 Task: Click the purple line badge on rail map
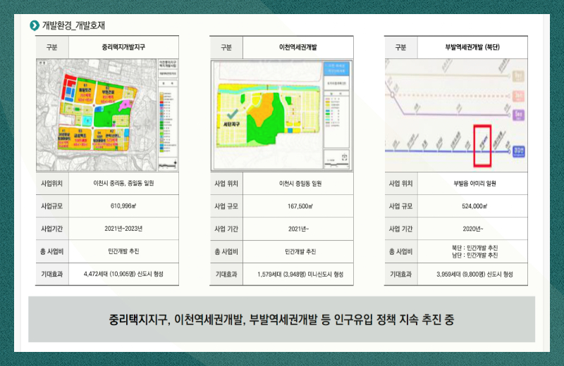pyautogui.click(x=518, y=115)
